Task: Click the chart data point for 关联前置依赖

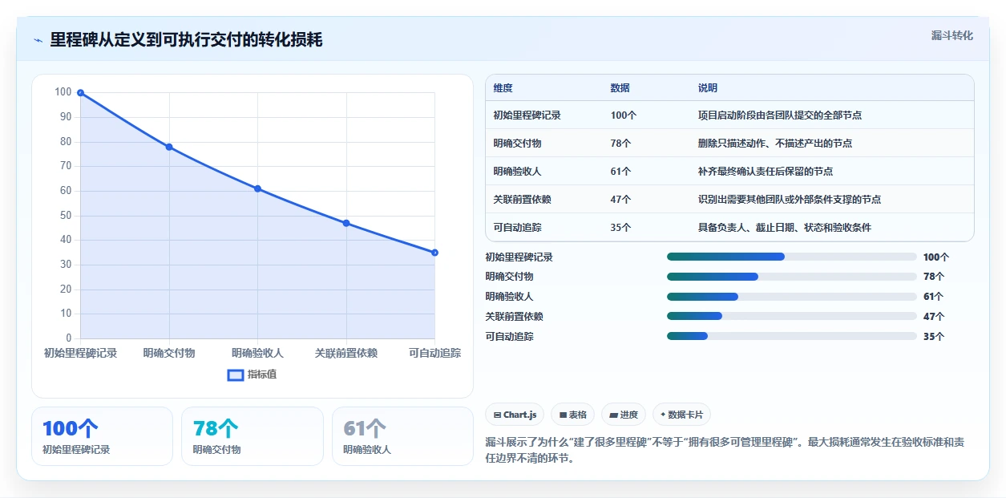Action: [346, 223]
